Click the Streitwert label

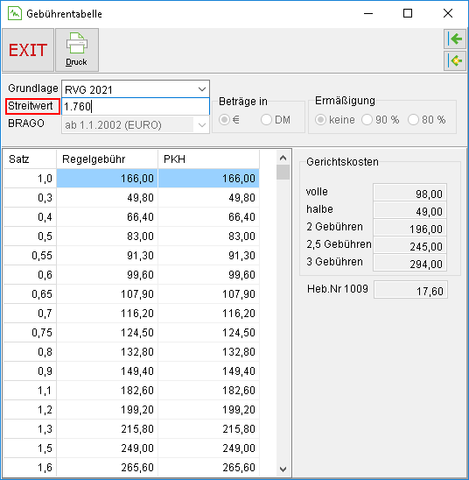31,106
